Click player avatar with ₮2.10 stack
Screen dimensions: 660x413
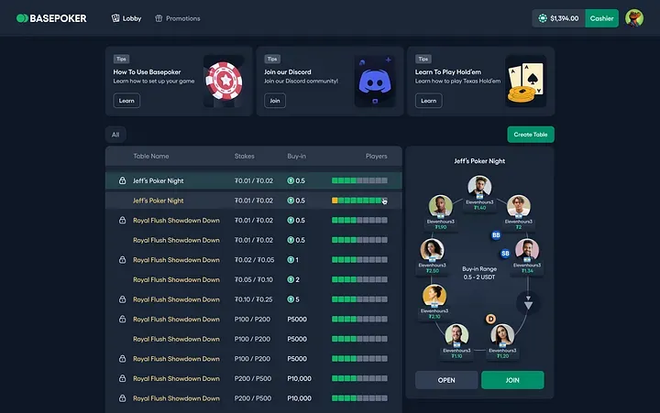point(434,296)
